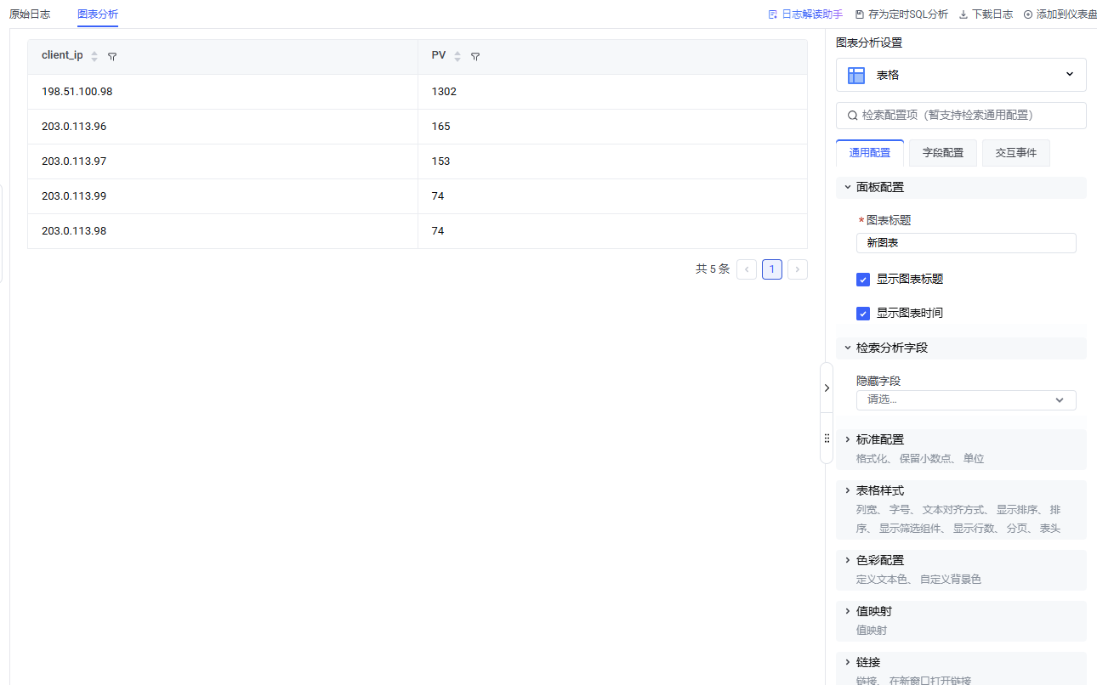Click the PV column sort icon

click(x=458, y=56)
